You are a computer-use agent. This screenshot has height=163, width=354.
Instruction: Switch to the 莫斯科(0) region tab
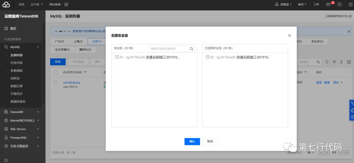(x=85, y=50)
